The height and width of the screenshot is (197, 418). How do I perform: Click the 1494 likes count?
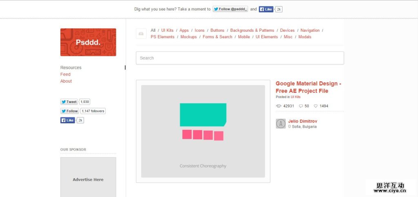pos(324,106)
